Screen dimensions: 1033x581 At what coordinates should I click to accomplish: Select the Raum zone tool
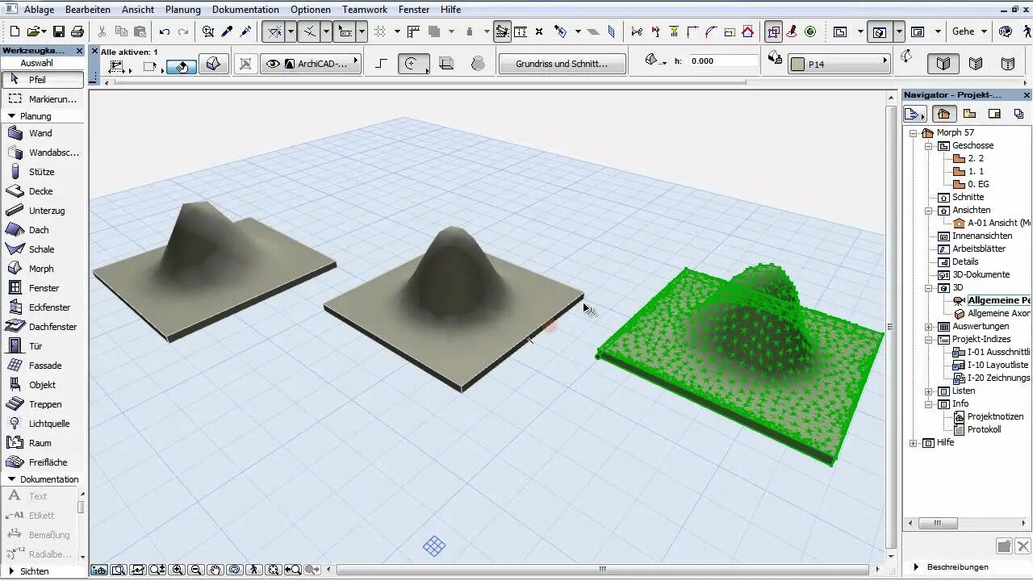[x=42, y=443]
